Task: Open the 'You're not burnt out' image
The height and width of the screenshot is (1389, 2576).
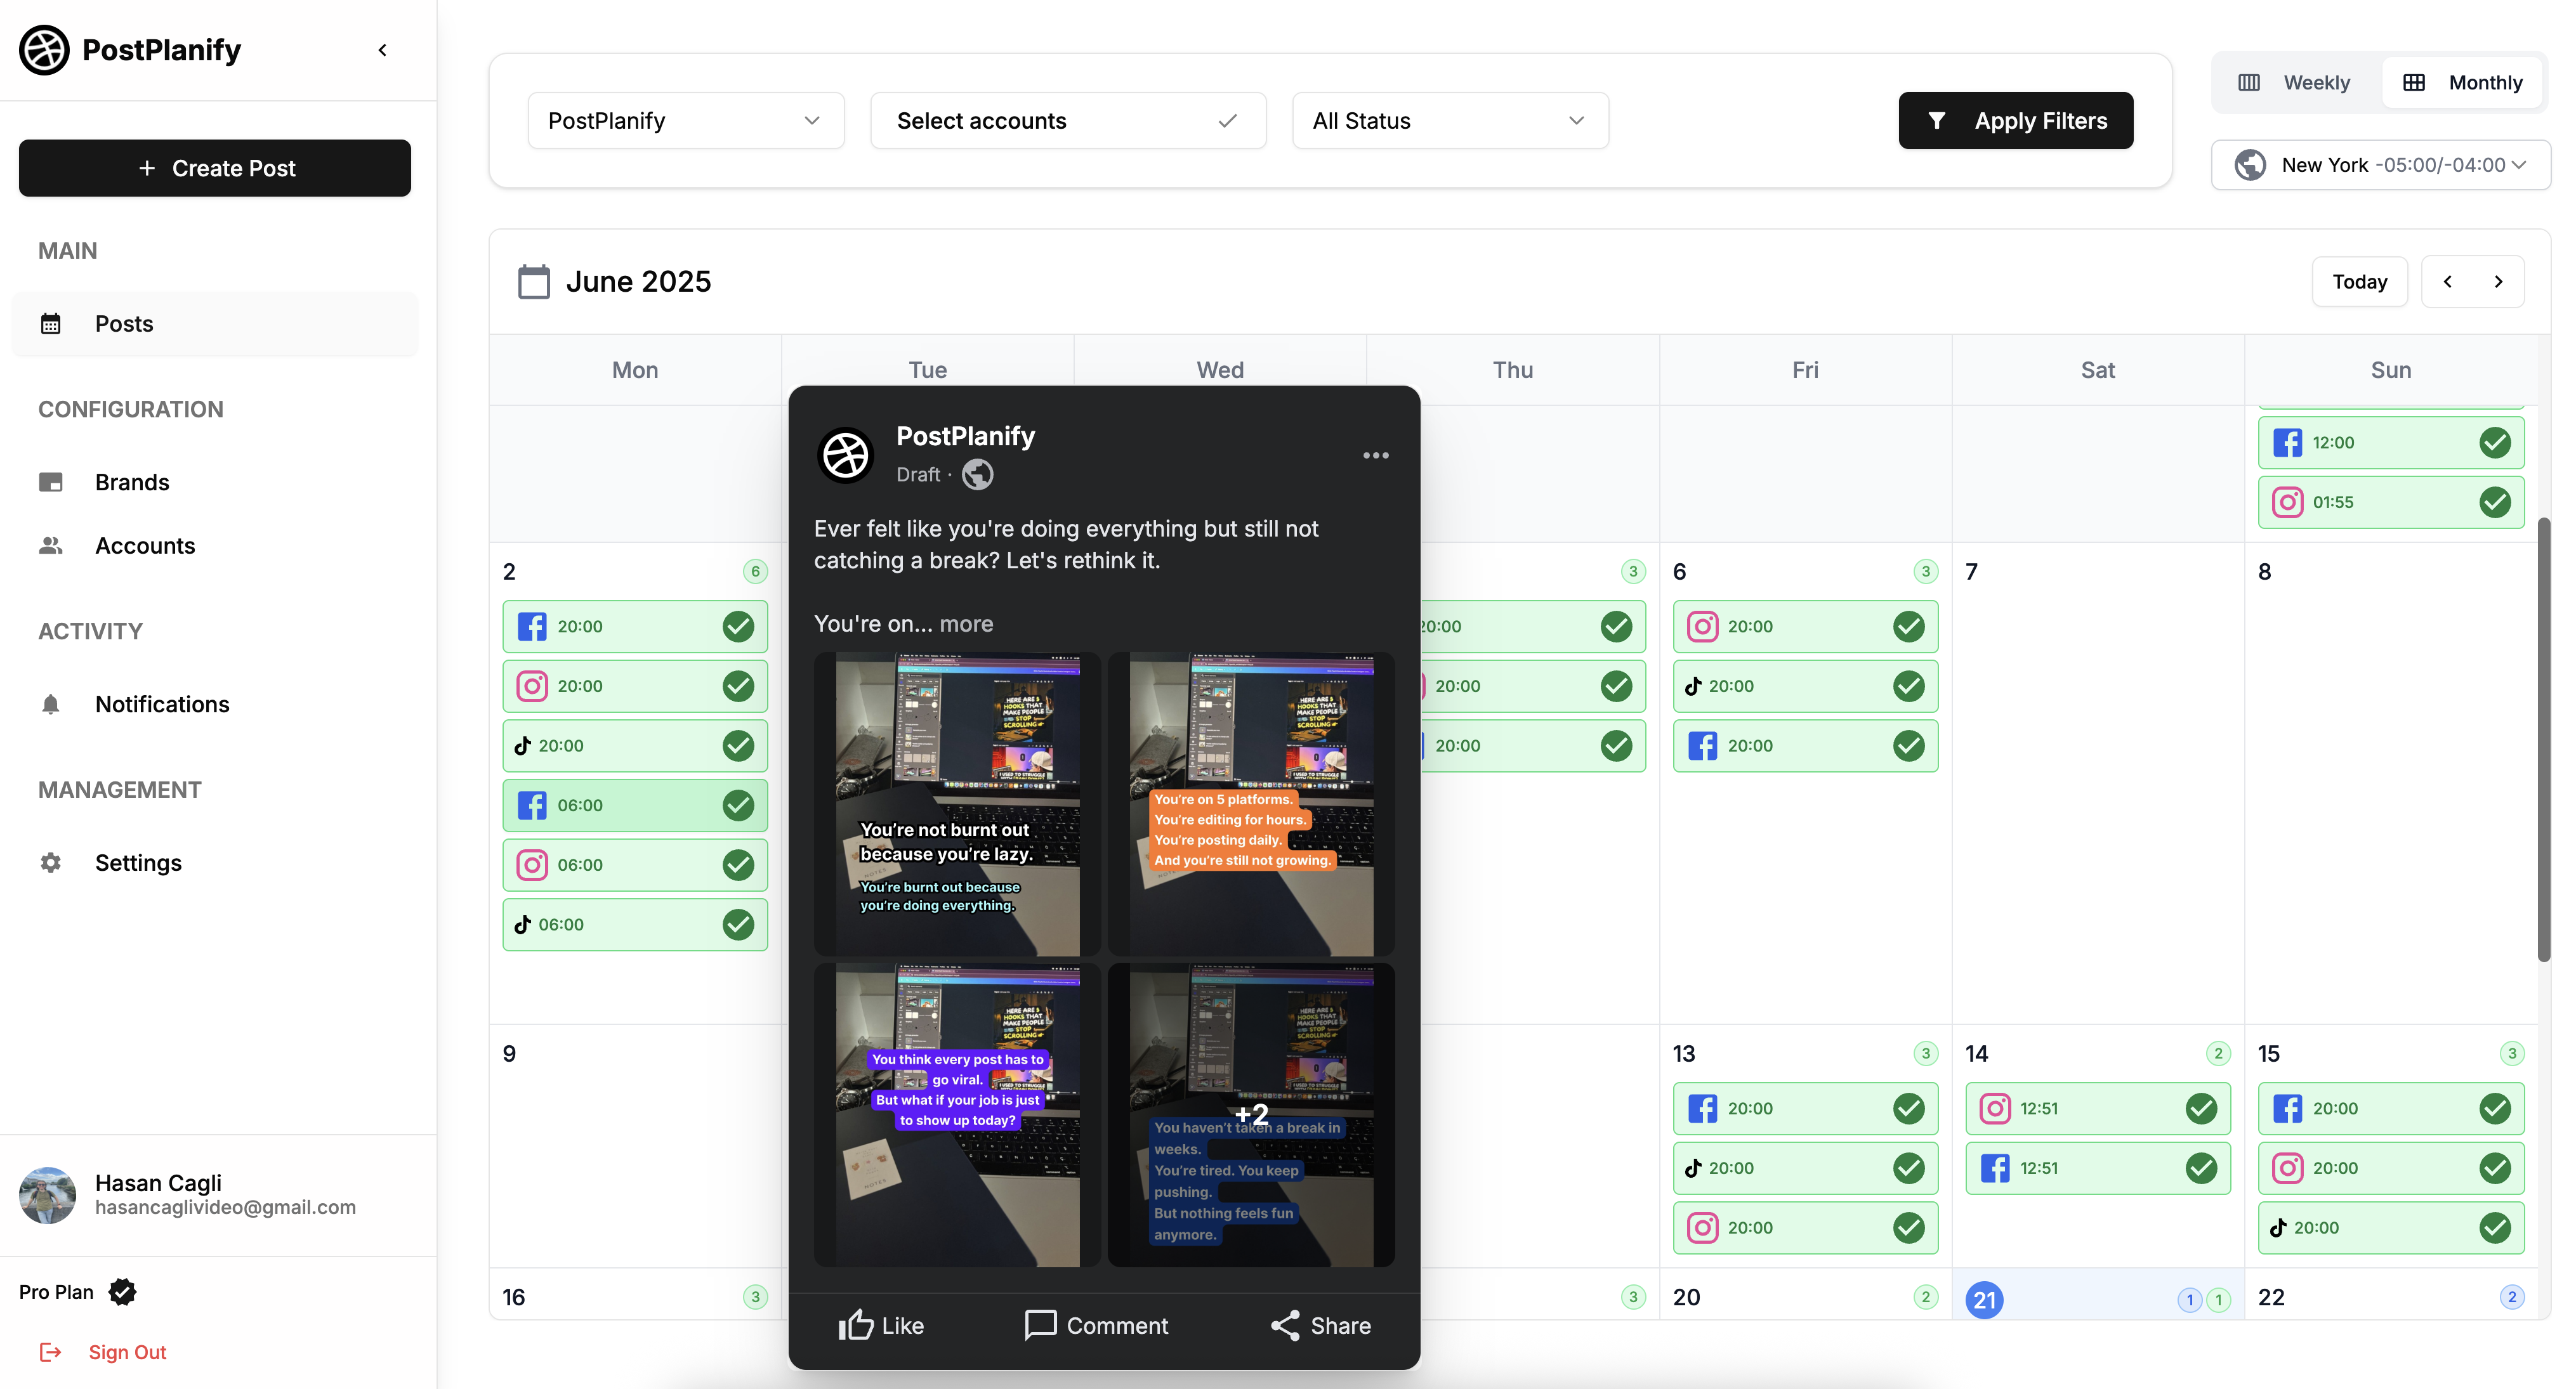Action: point(957,804)
